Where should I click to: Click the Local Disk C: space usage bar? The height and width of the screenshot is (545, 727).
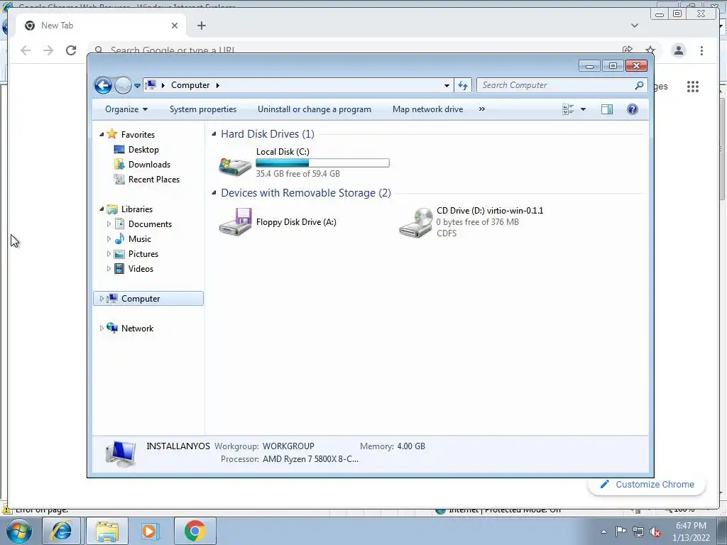click(x=322, y=163)
